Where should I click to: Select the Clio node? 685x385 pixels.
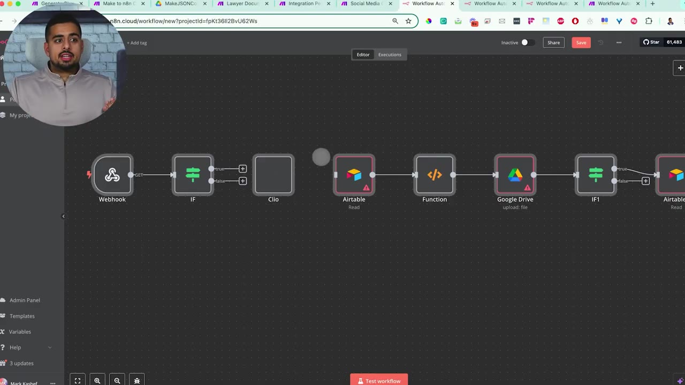(x=273, y=174)
